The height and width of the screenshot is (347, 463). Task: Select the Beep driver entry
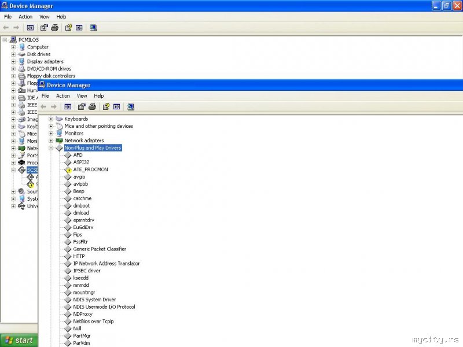coord(79,191)
